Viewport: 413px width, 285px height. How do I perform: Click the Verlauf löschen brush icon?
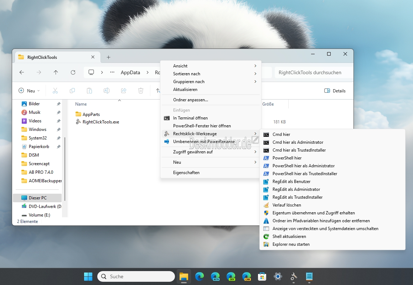pos(266,205)
